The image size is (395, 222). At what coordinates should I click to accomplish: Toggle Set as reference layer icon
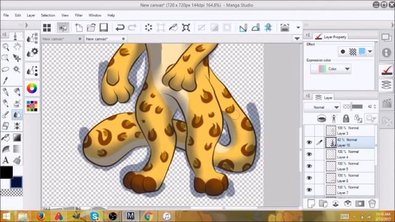pos(333,118)
